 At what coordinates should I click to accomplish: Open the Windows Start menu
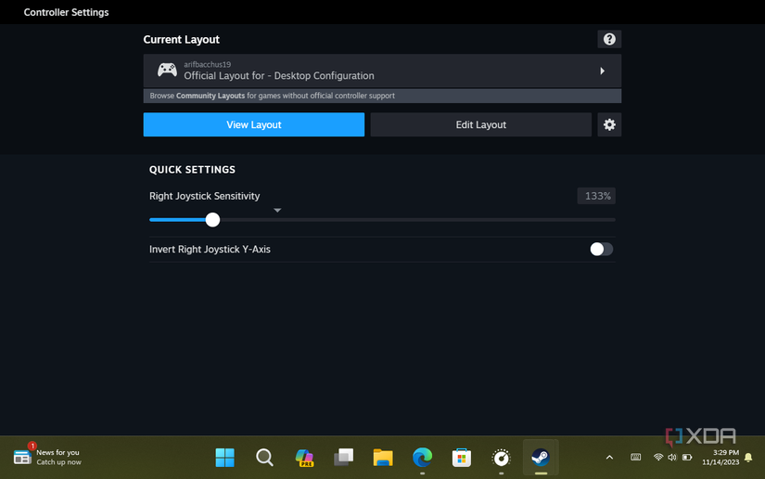(225, 458)
